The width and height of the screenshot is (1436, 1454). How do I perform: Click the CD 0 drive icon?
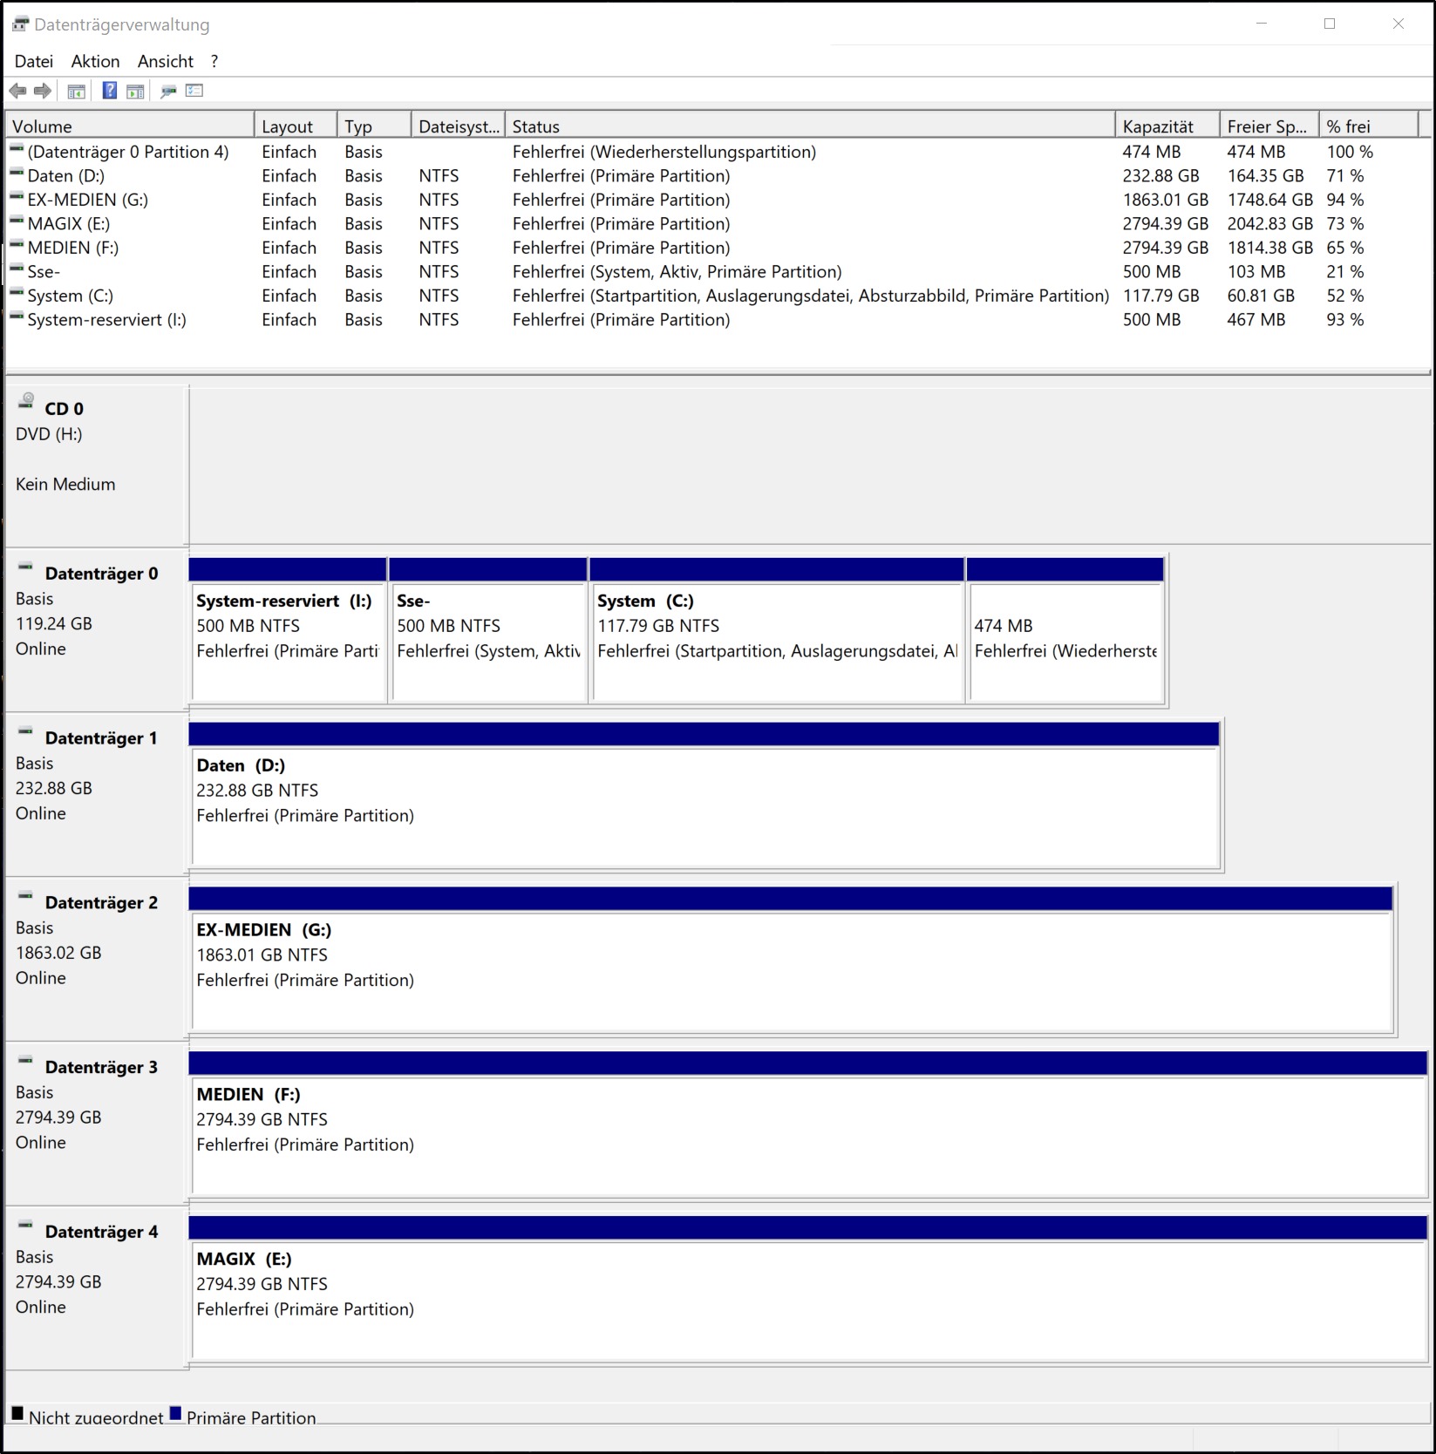pos(27,401)
